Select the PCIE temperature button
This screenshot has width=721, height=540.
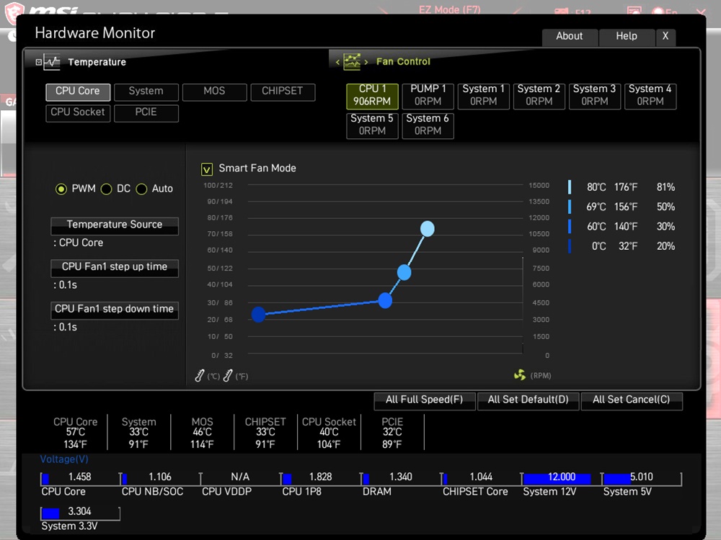coord(146,112)
